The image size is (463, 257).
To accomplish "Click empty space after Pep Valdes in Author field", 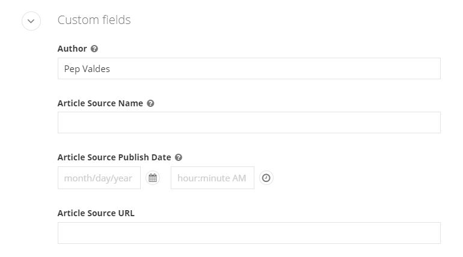I will [x=271, y=68].
